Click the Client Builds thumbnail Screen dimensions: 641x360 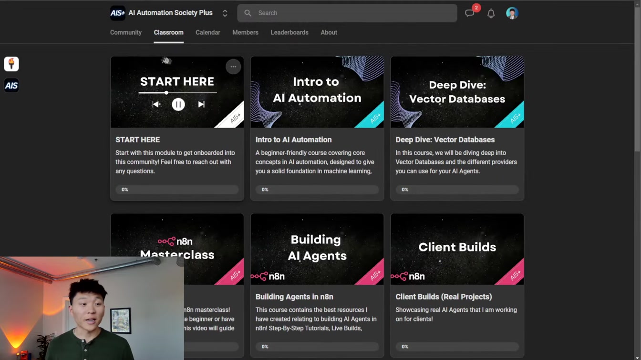(457, 249)
